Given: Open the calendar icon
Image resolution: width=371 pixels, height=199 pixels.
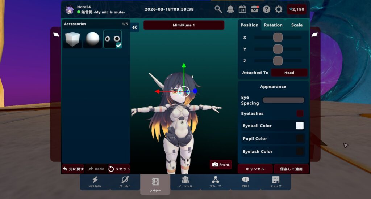Looking at the screenshot, I should tap(242, 9).
